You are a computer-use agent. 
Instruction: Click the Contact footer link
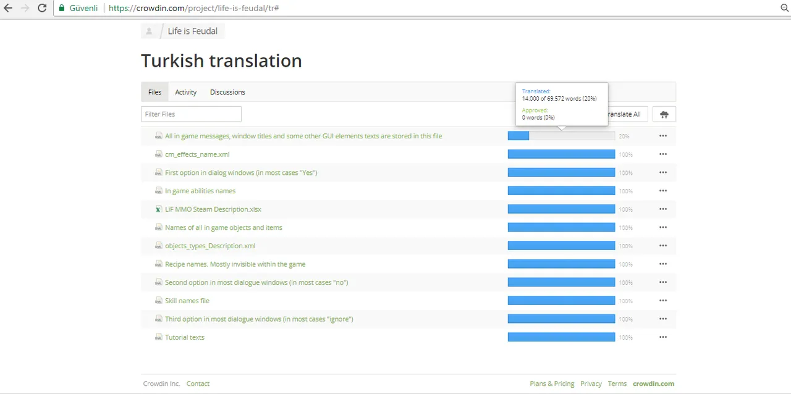[198, 384]
